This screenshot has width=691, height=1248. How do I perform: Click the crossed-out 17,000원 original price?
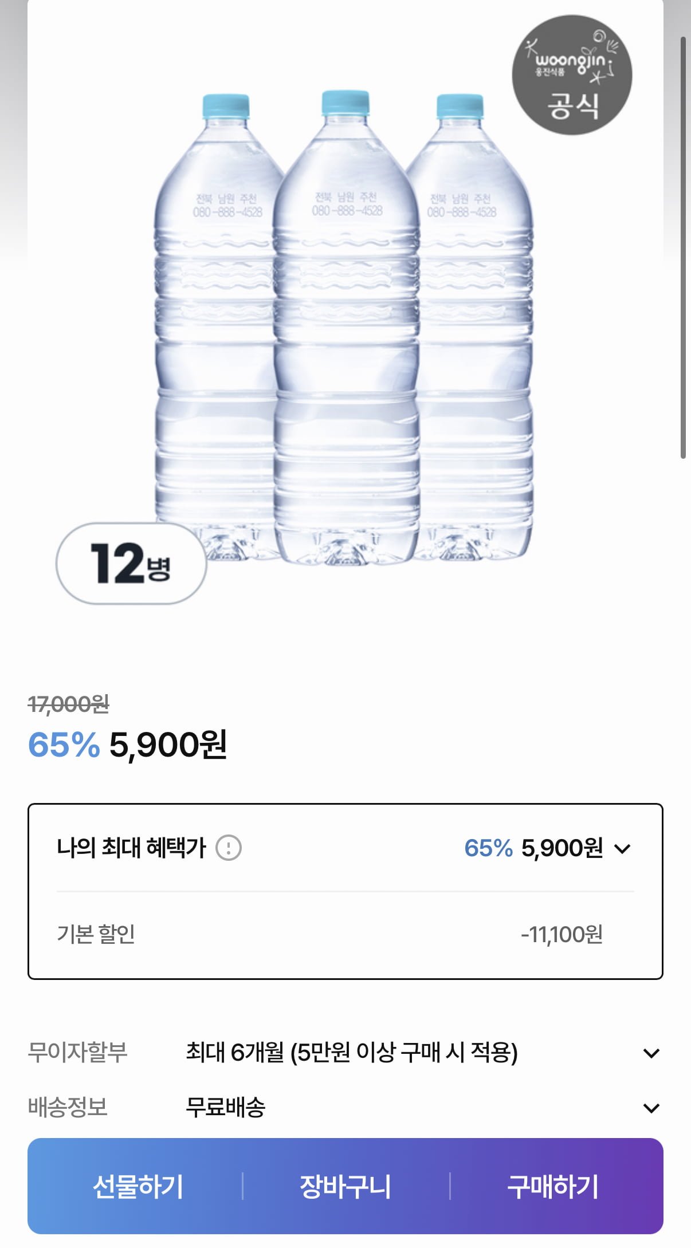69,704
